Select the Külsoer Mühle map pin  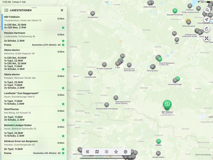click(x=158, y=153)
